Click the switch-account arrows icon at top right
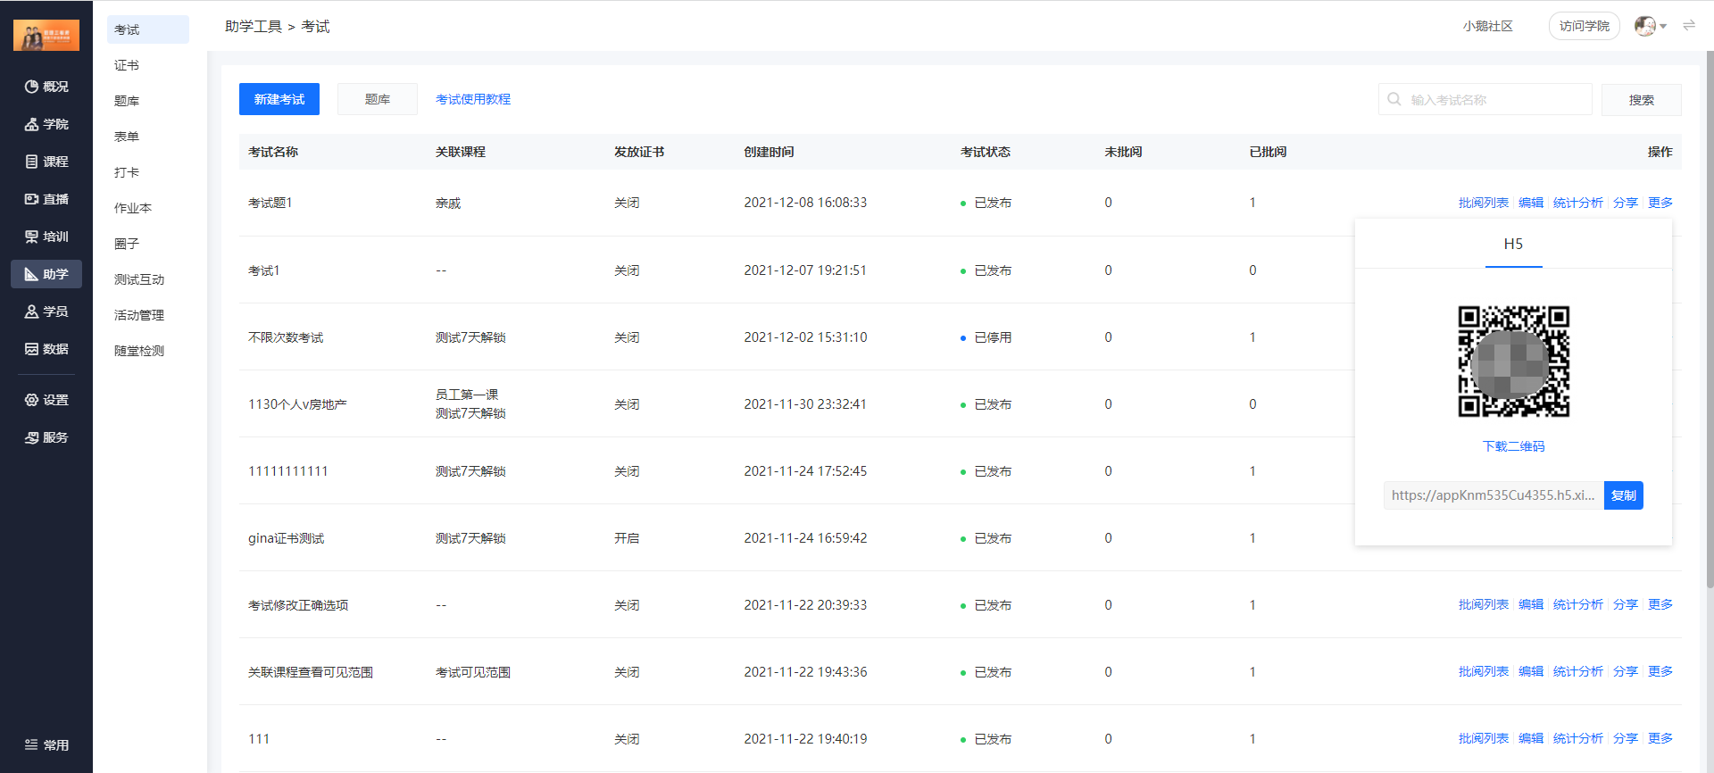 pyautogui.click(x=1689, y=26)
